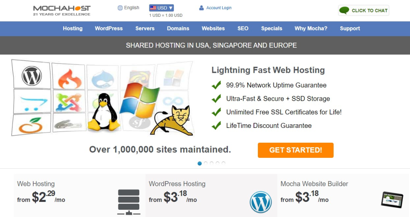
Task: Open the Hosting menu
Action: point(73,28)
